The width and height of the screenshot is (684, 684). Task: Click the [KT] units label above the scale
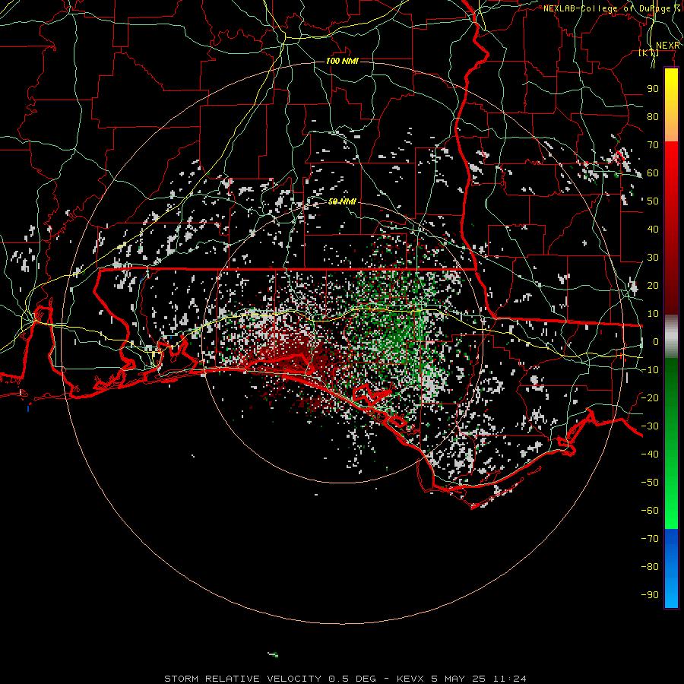click(648, 52)
